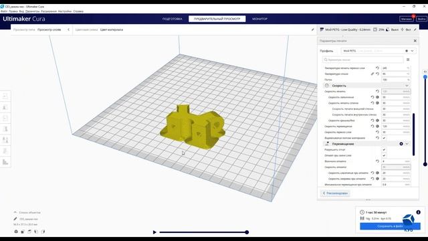Open the Справка menu
Screen dimensions: 428x241
pyautogui.click(x=78, y=11)
